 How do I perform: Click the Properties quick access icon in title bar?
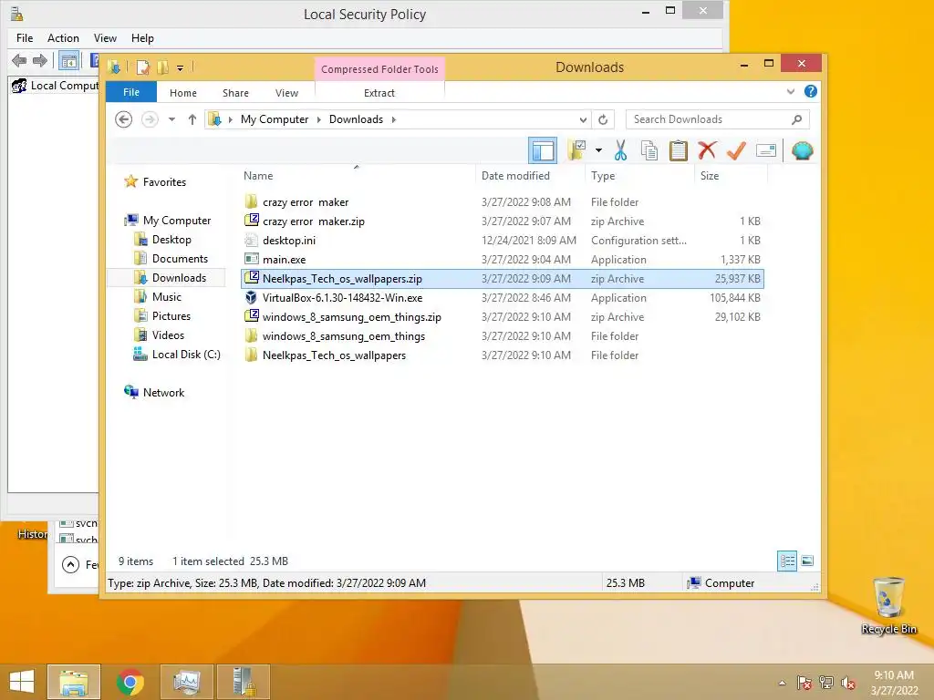click(142, 67)
